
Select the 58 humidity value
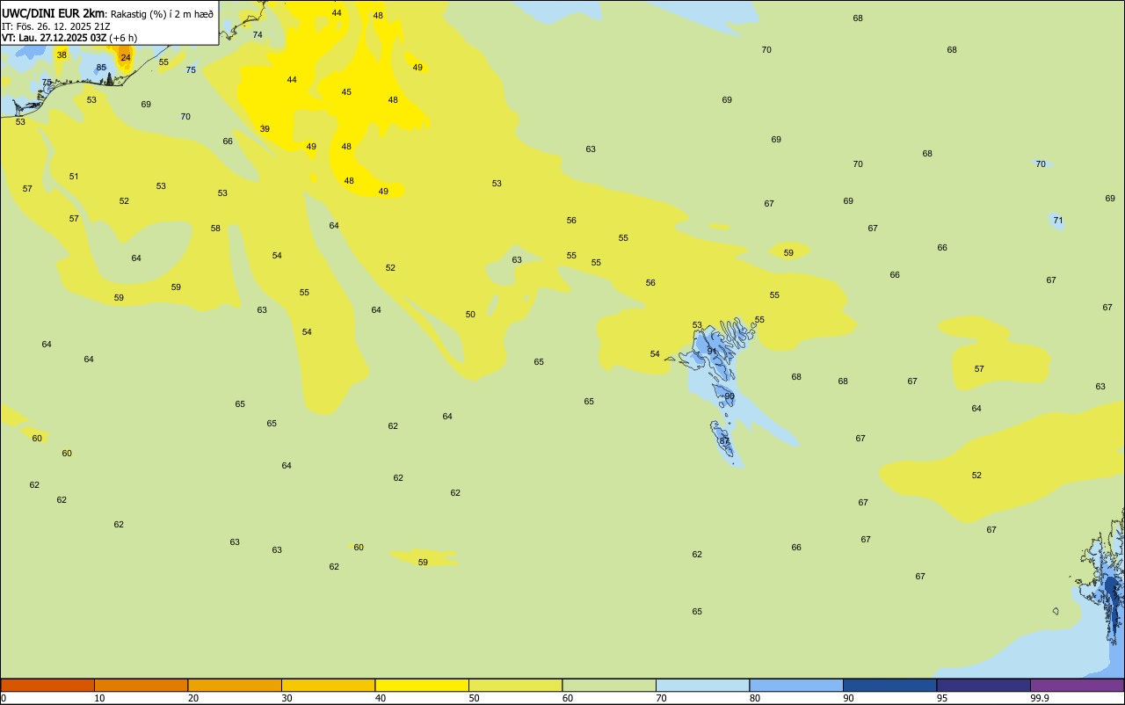click(215, 229)
